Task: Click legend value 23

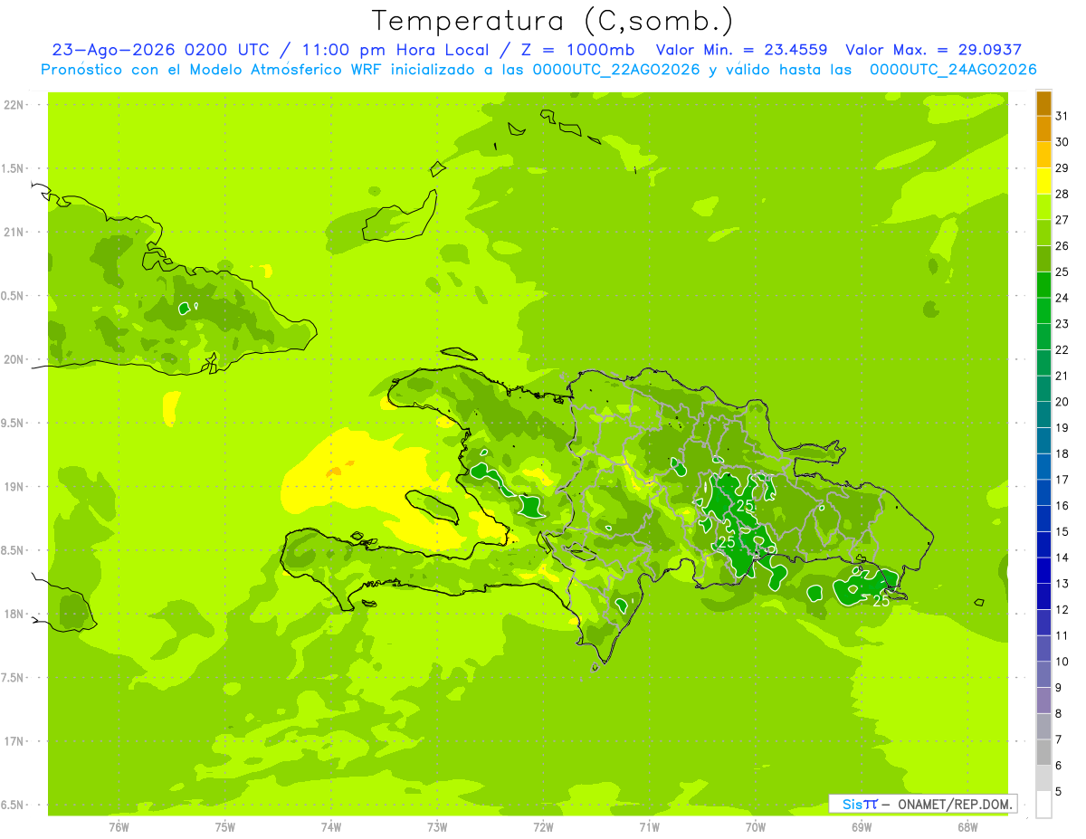Action: pyautogui.click(x=1062, y=324)
